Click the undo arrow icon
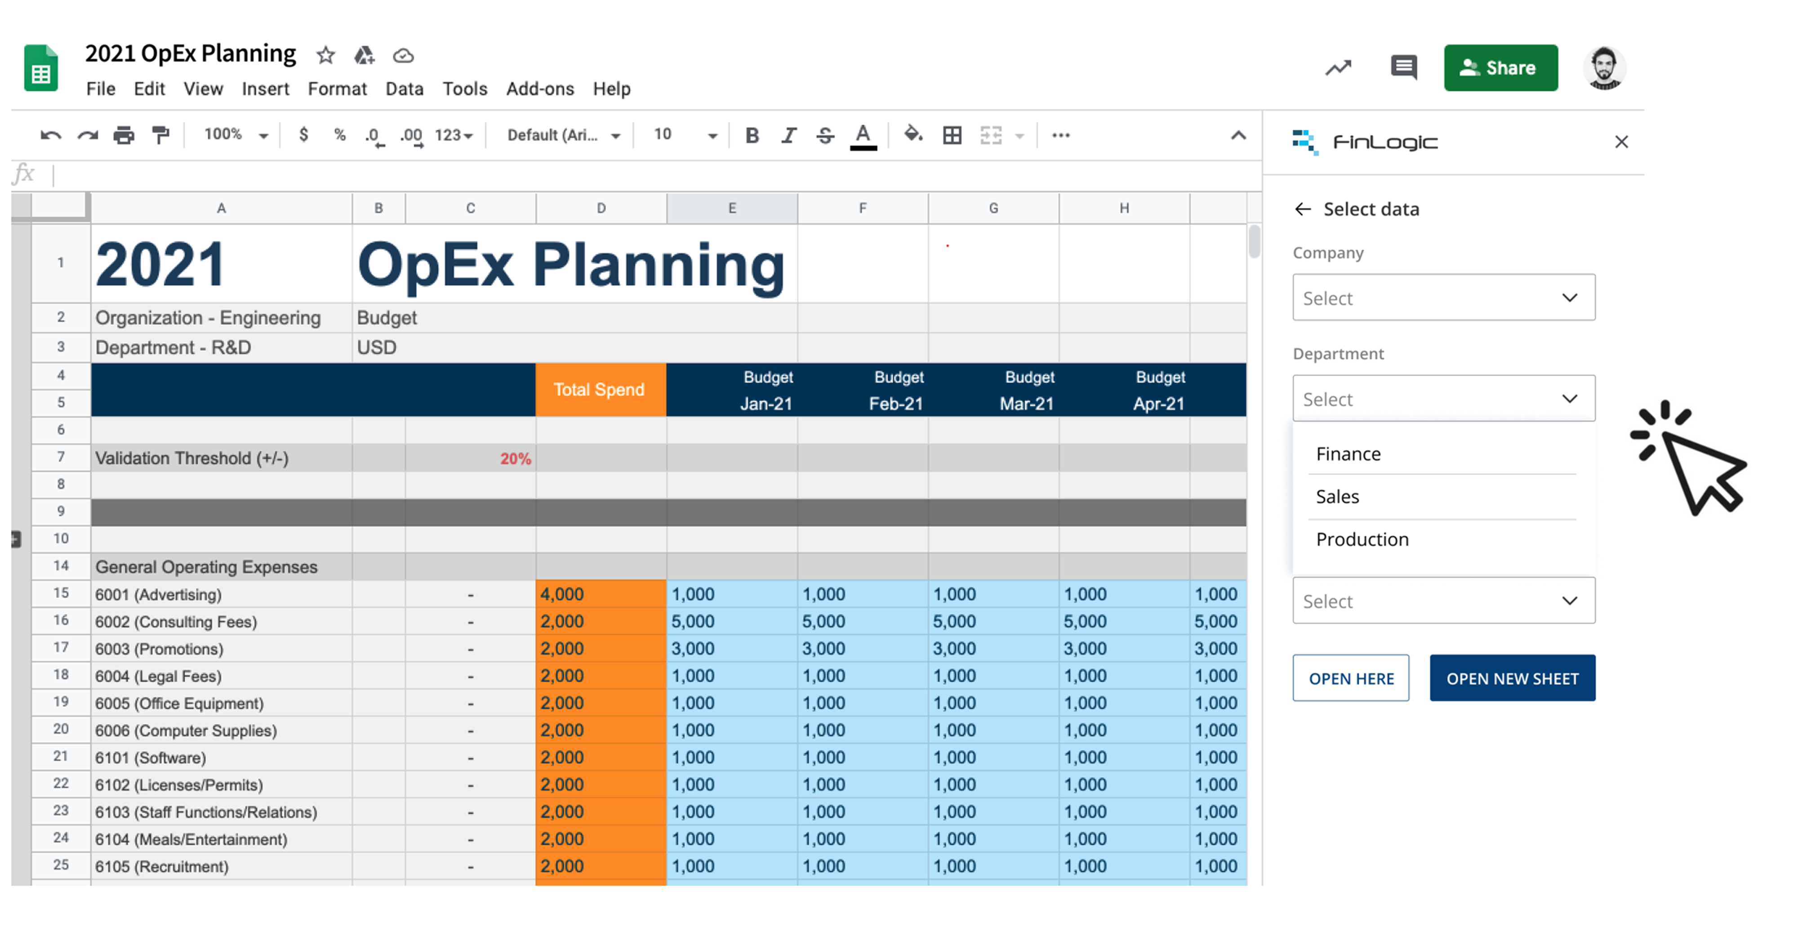Image resolution: width=1798 pixels, height=930 pixels. [50, 135]
